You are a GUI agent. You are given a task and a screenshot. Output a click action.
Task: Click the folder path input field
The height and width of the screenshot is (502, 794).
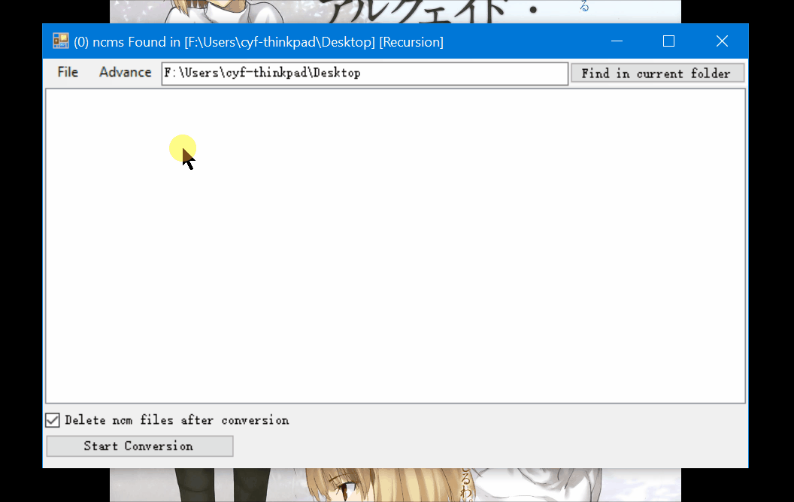coord(365,73)
